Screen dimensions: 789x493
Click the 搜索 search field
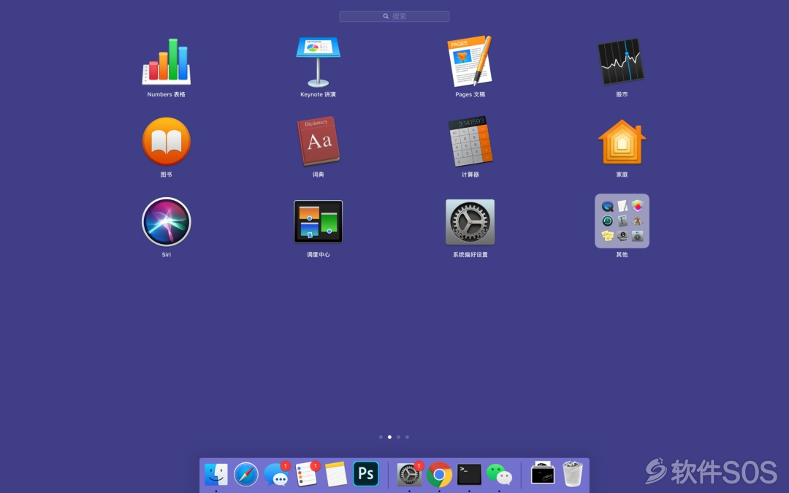coord(394,16)
